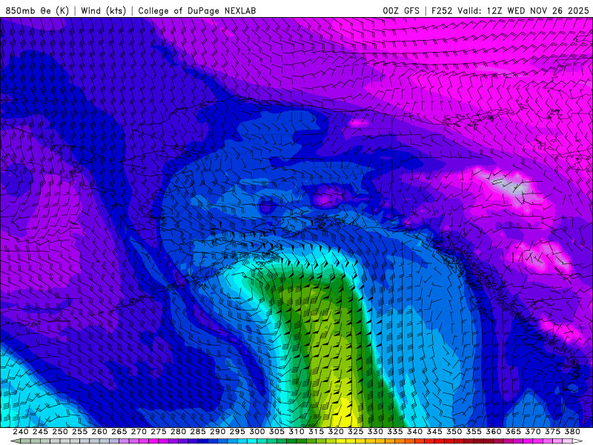Screen dimensions: 593x445
Task: Click the 255 color scale label
Action: 79,432
